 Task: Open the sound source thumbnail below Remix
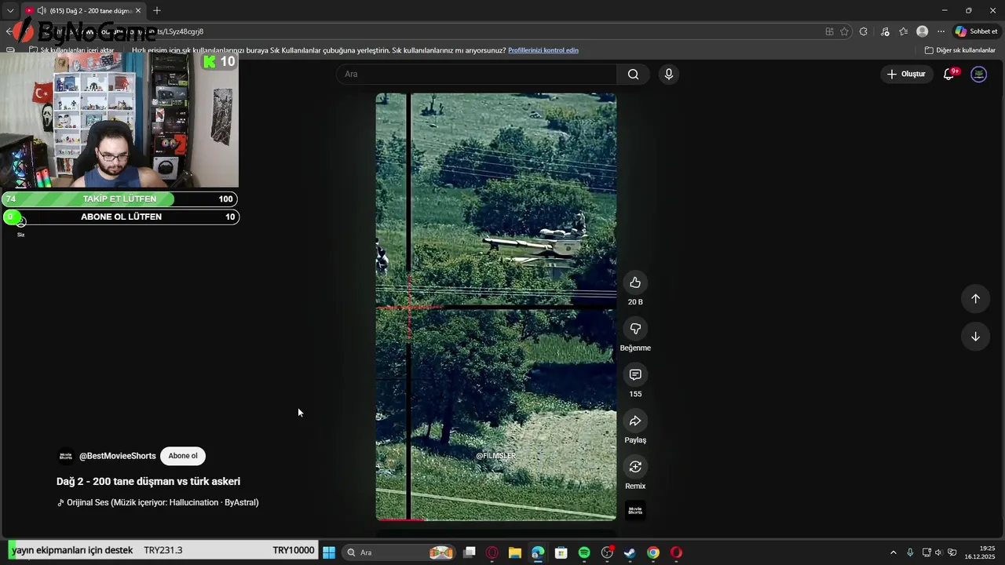coord(635,510)
